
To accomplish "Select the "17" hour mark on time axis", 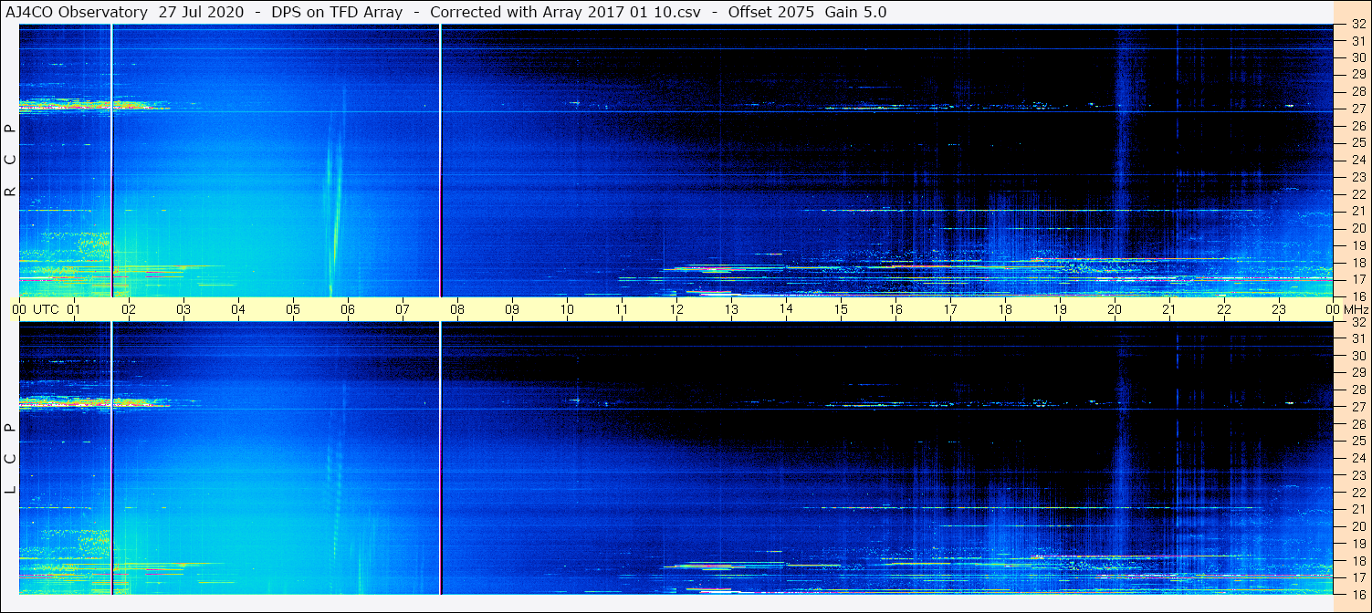I will [950, 309].
